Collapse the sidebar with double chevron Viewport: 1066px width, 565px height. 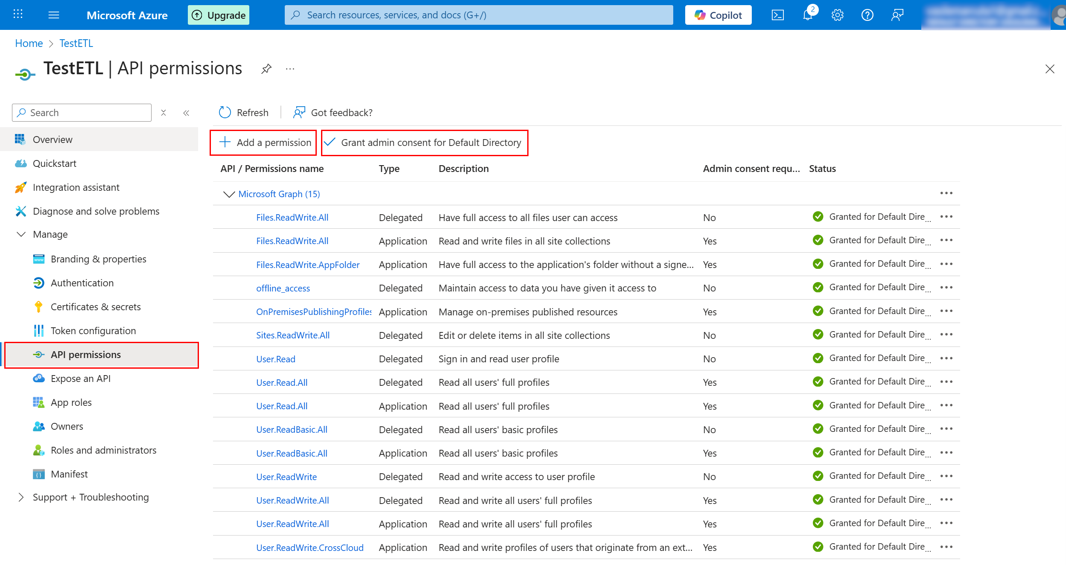186,113
